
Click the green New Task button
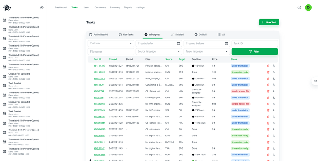click(269, 22)
